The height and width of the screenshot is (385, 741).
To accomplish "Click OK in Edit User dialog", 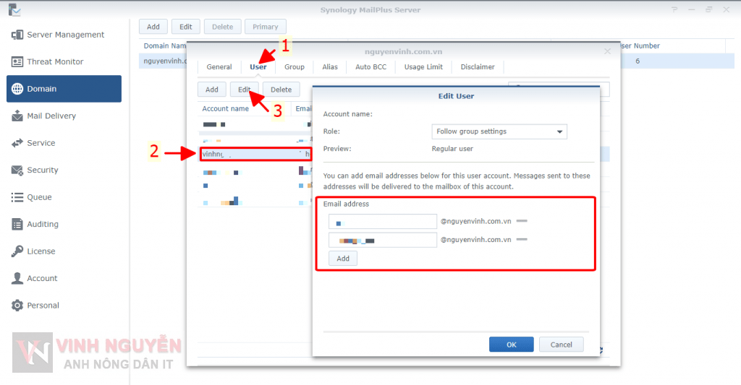I will [511, 345].
